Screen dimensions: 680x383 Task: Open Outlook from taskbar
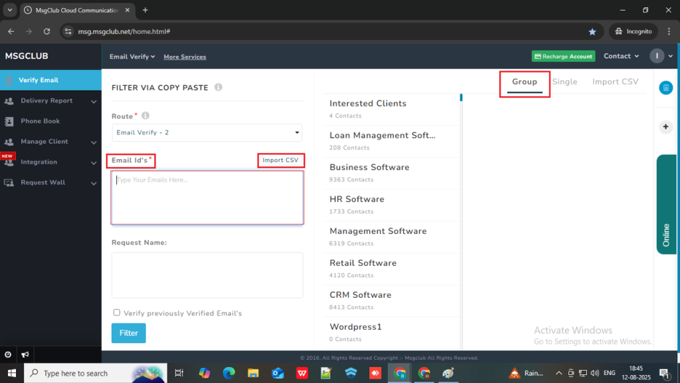pos(278,373)
